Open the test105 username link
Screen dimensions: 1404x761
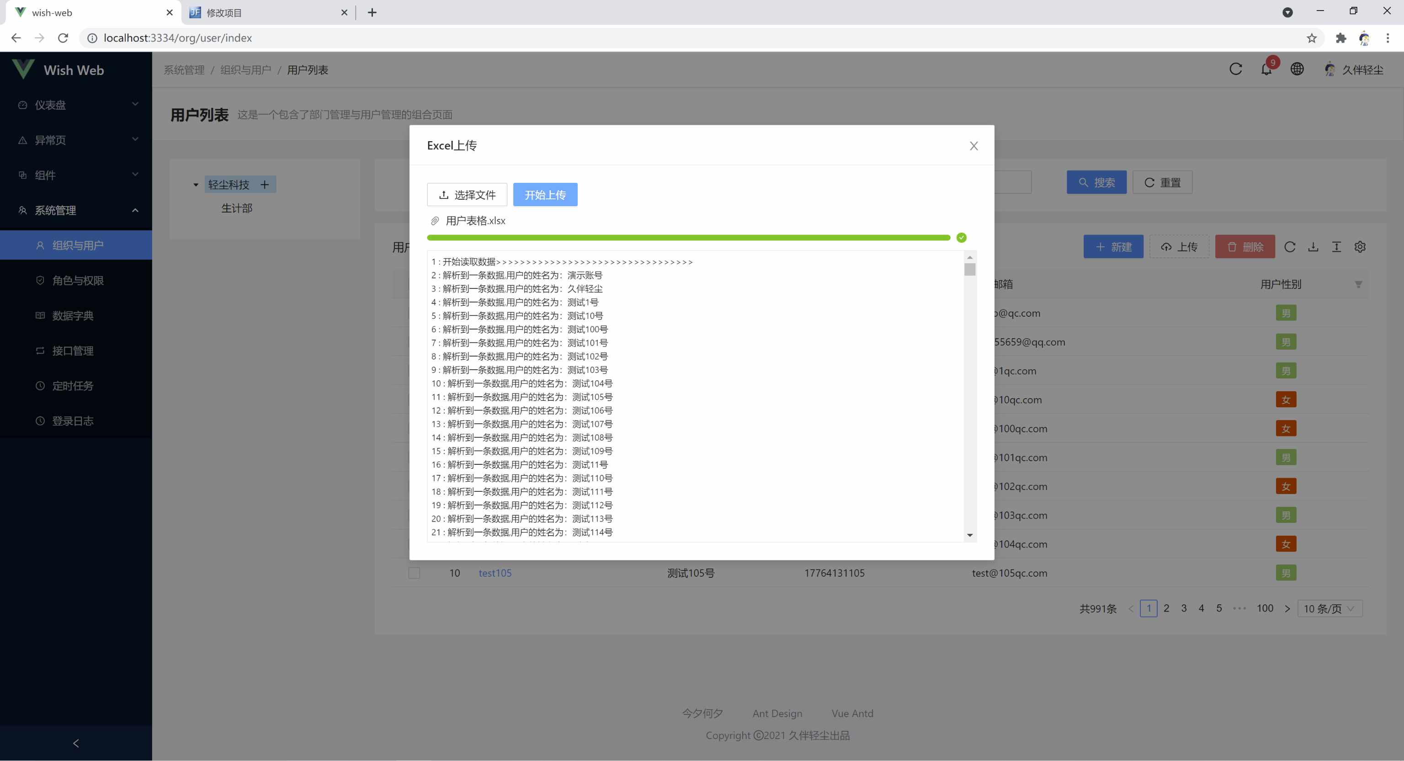(495, 573)
